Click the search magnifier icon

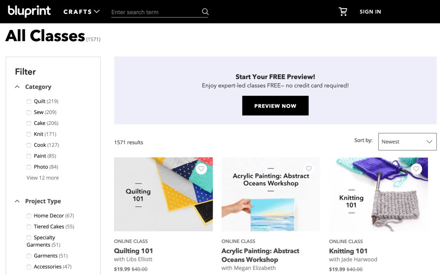click(x=205, y=12)
